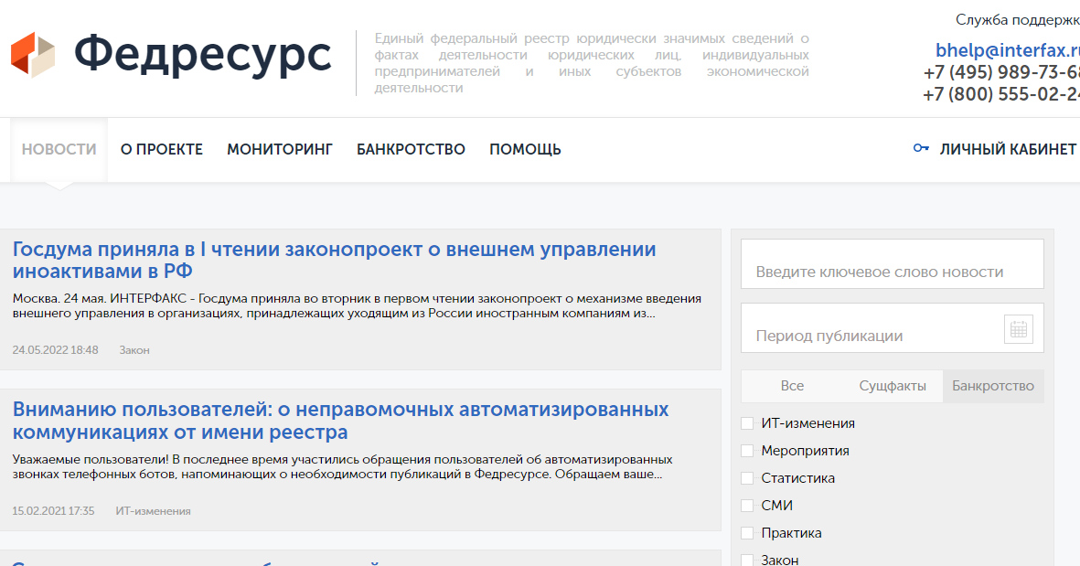Click the Федресурс site title
The height and width of the screenshot is (566, 1080).
tap(202, 56)
